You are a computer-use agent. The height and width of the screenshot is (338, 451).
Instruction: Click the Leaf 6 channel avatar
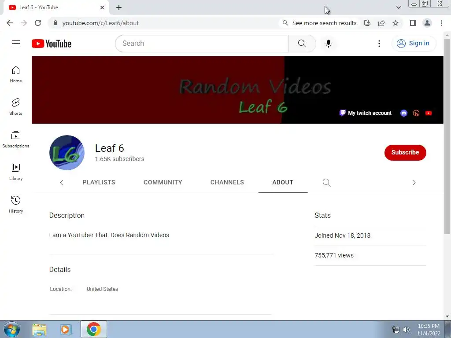(x=67, y=153)
